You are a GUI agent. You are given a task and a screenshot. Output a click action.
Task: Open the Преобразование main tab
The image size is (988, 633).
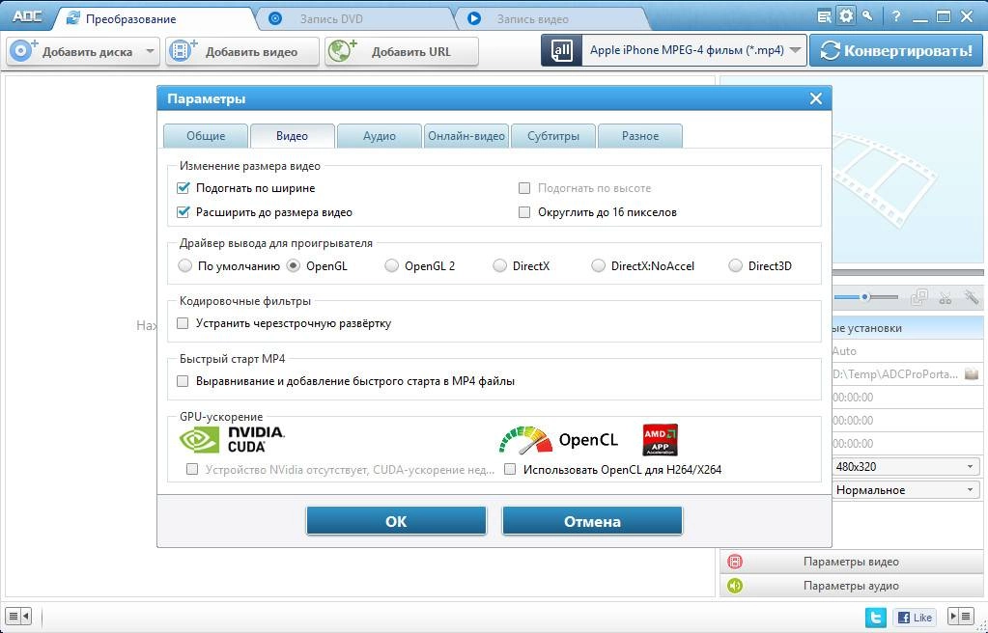point(154,19)
